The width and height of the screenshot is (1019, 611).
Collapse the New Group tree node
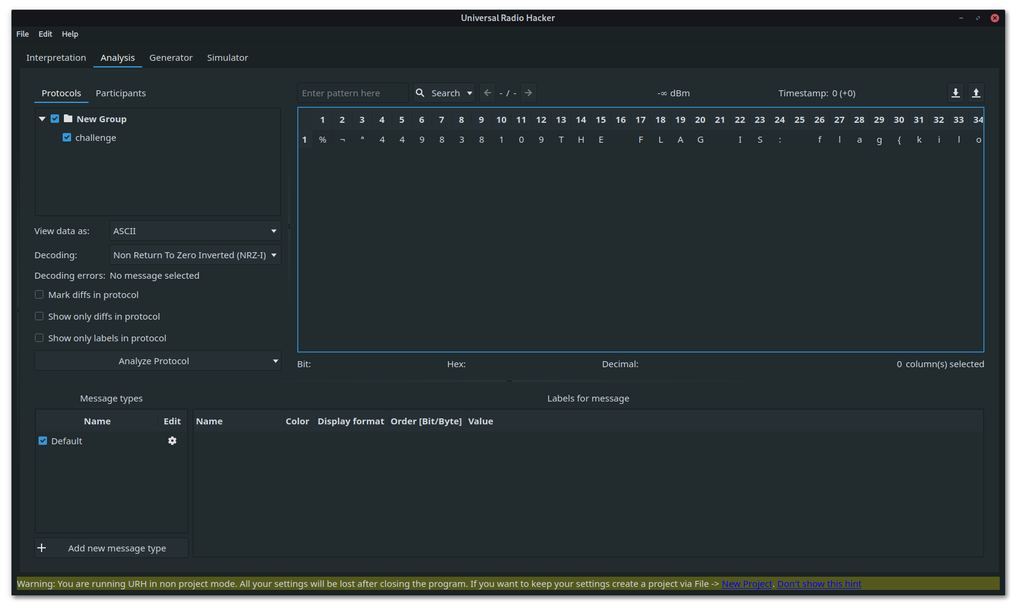click(x=42, y=119)
